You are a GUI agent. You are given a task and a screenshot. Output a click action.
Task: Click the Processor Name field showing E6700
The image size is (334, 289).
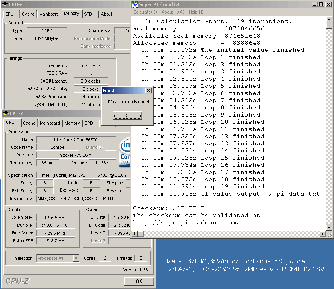point(76,140)
